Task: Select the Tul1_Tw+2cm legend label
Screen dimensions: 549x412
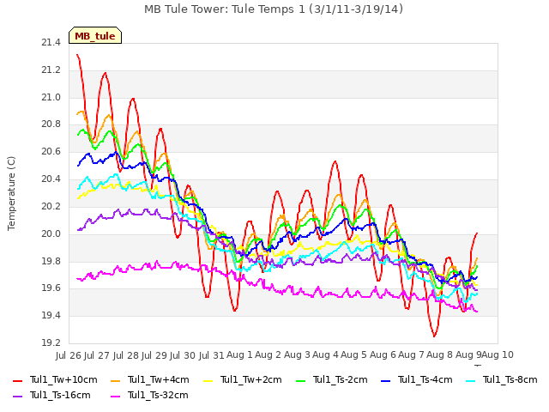Action: pos(251,379)
